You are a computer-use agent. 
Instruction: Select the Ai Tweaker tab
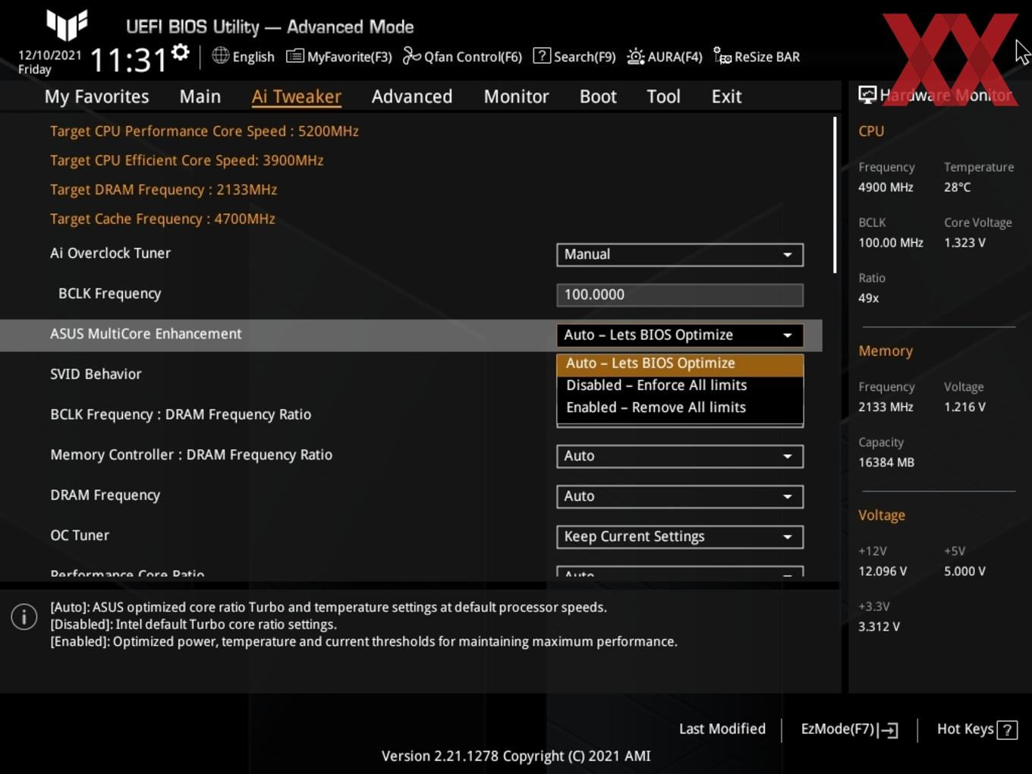click(296, 96)
